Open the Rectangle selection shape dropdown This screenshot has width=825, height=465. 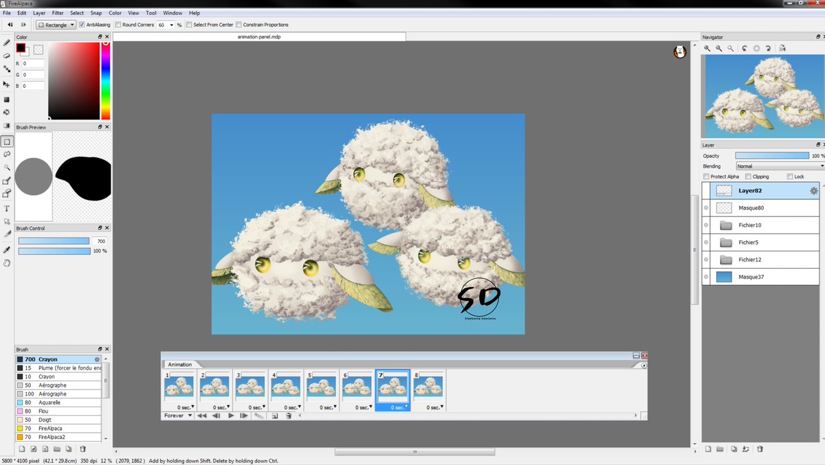tap(56, 25)
